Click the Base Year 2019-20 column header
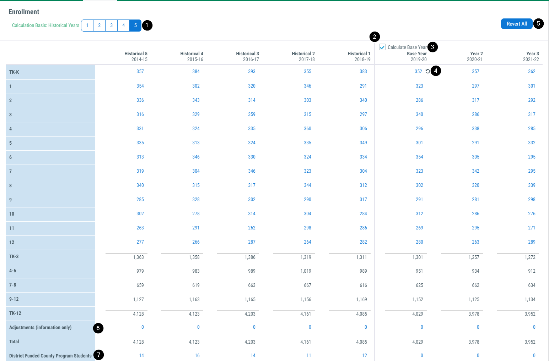The image size is (549, 361). (417, 56)
